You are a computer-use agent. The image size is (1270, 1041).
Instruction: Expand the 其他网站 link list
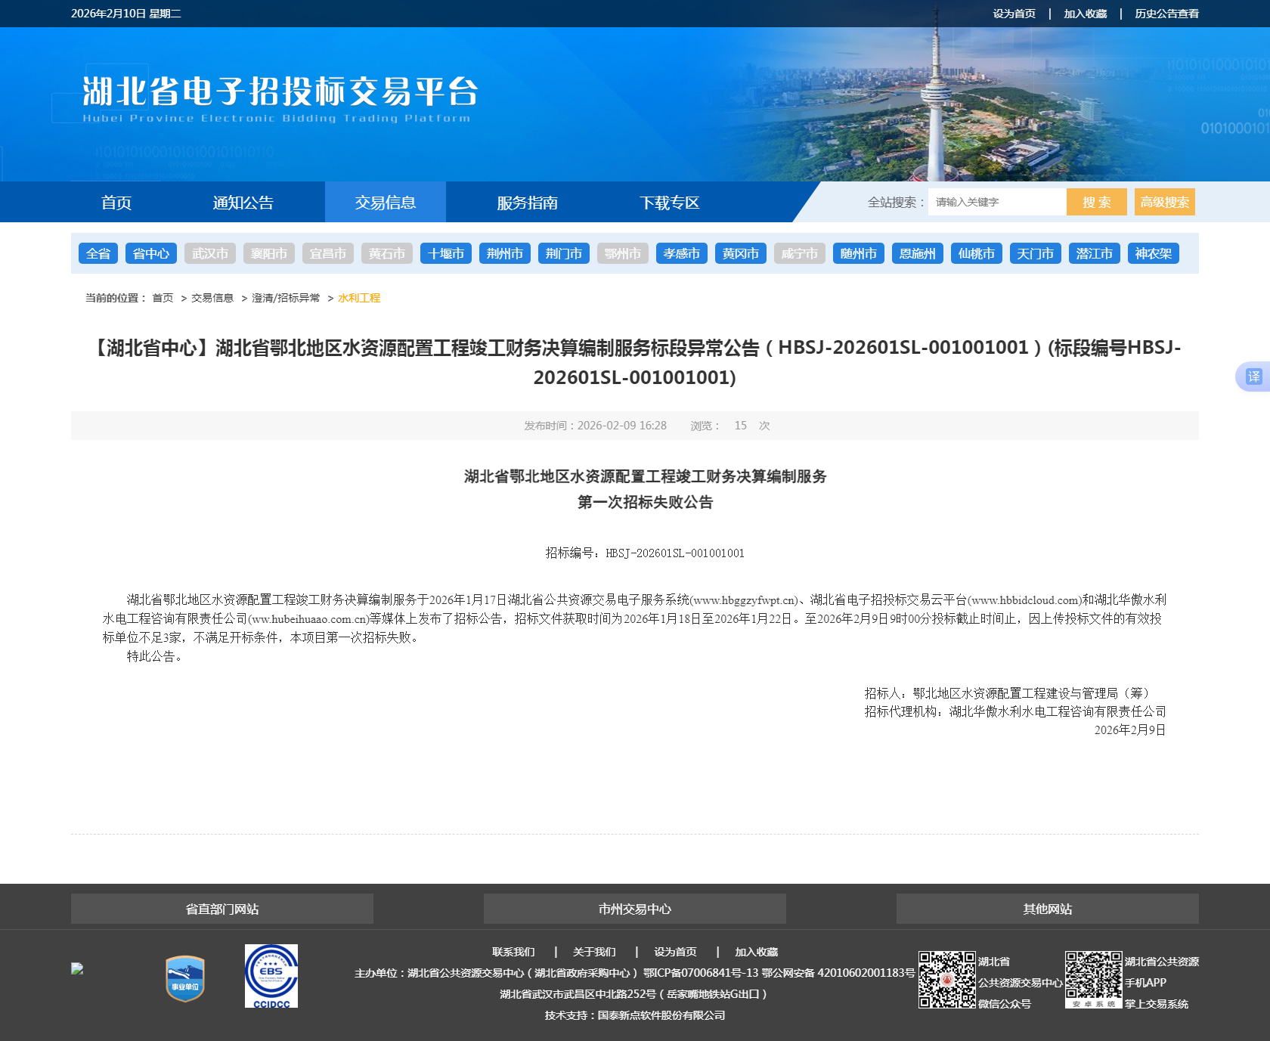click(x=1047, y=909)
